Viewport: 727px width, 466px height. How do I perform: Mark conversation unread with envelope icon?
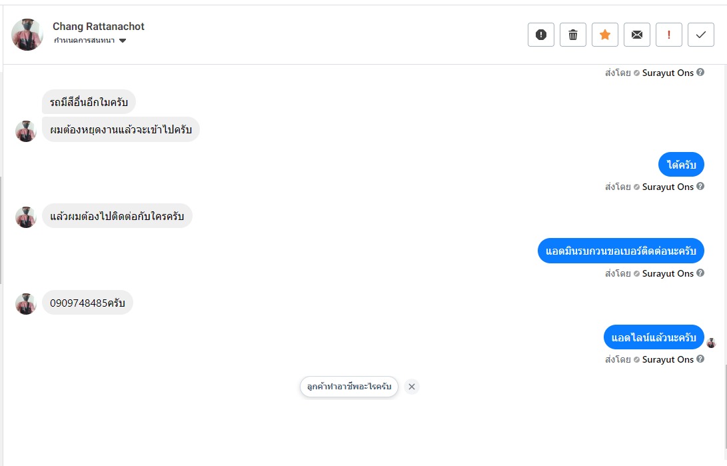[x=637, y=35]
